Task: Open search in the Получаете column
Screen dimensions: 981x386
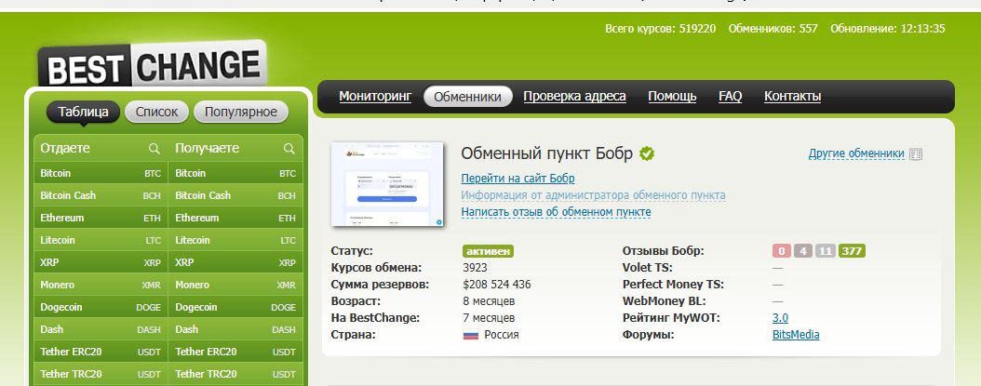Action: point(289,149)
